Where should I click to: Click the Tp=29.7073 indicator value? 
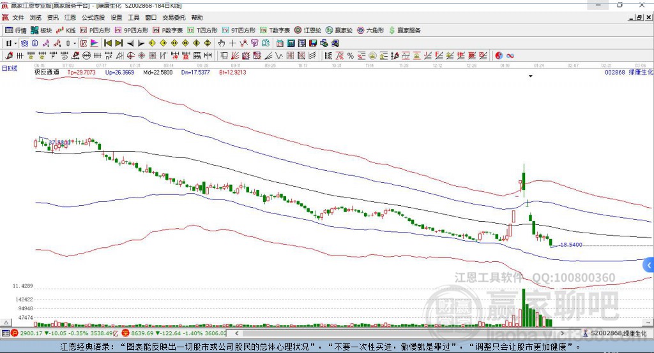click(81, 72)
